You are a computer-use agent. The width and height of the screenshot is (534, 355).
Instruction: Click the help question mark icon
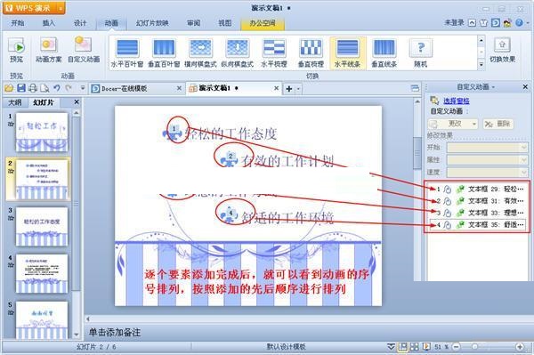[519, 23]
